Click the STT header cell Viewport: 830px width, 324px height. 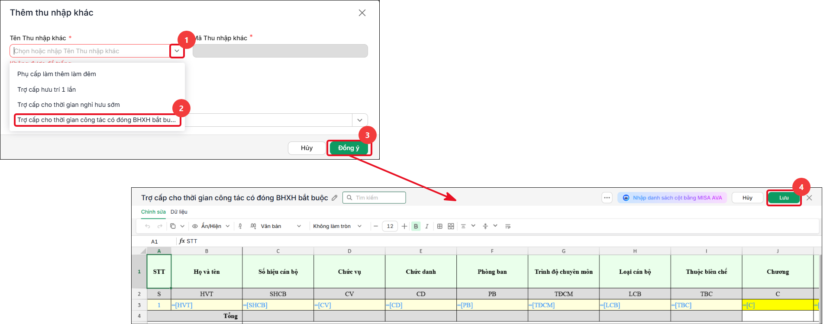[159, 272]
